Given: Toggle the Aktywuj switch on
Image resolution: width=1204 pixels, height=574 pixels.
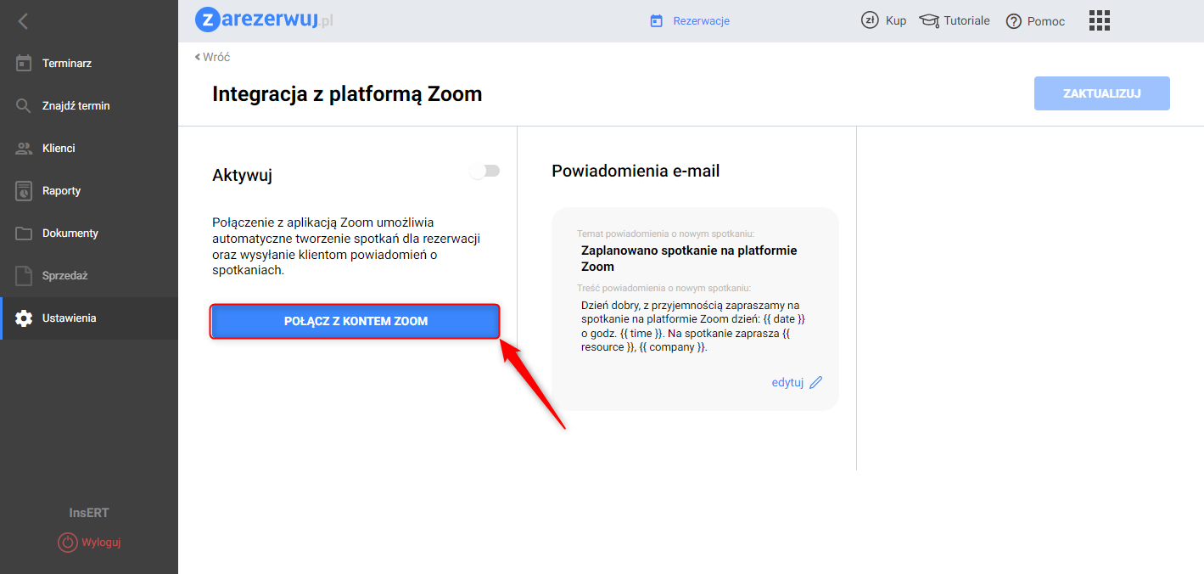Looking at the screenshot, I should pos(485,172).
